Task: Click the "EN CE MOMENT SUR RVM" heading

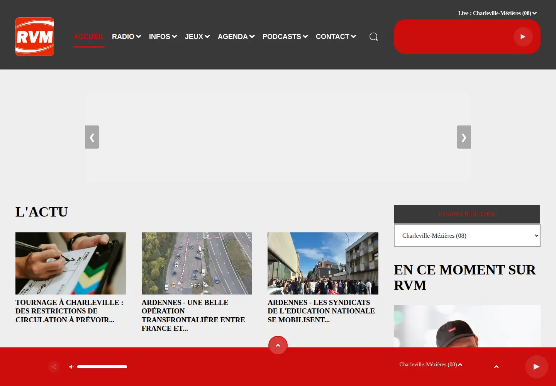Action: click(465, 278)
